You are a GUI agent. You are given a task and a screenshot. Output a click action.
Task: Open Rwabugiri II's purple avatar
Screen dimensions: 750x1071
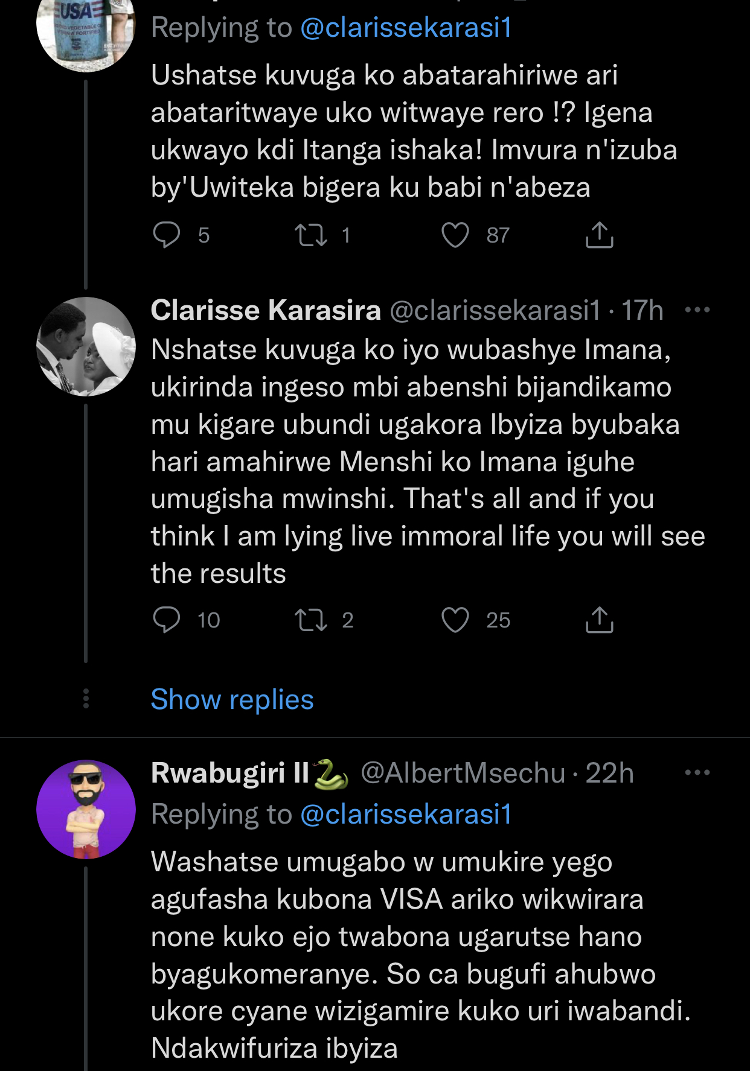[86, 809]
